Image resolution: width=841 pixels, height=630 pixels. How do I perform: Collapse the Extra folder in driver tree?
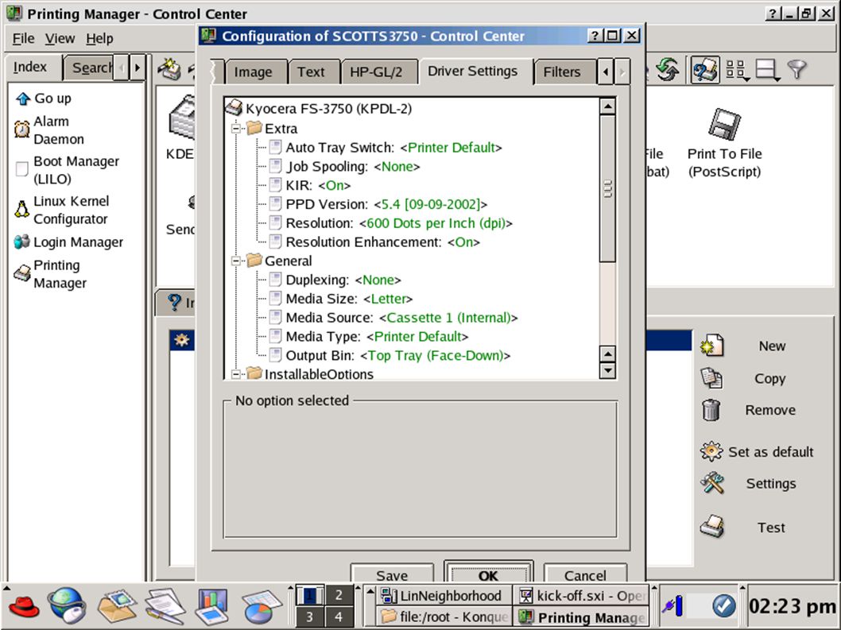pos(236,129)
